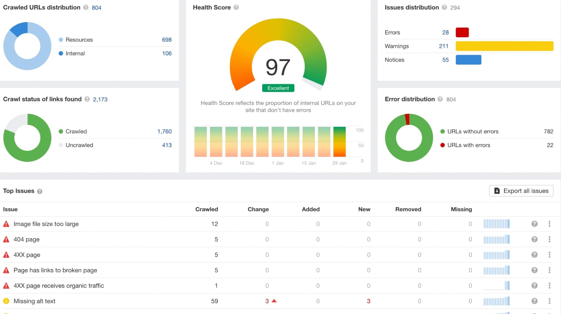
Task: Select the 29 Jan health score bar
Action: coord(340,142)
